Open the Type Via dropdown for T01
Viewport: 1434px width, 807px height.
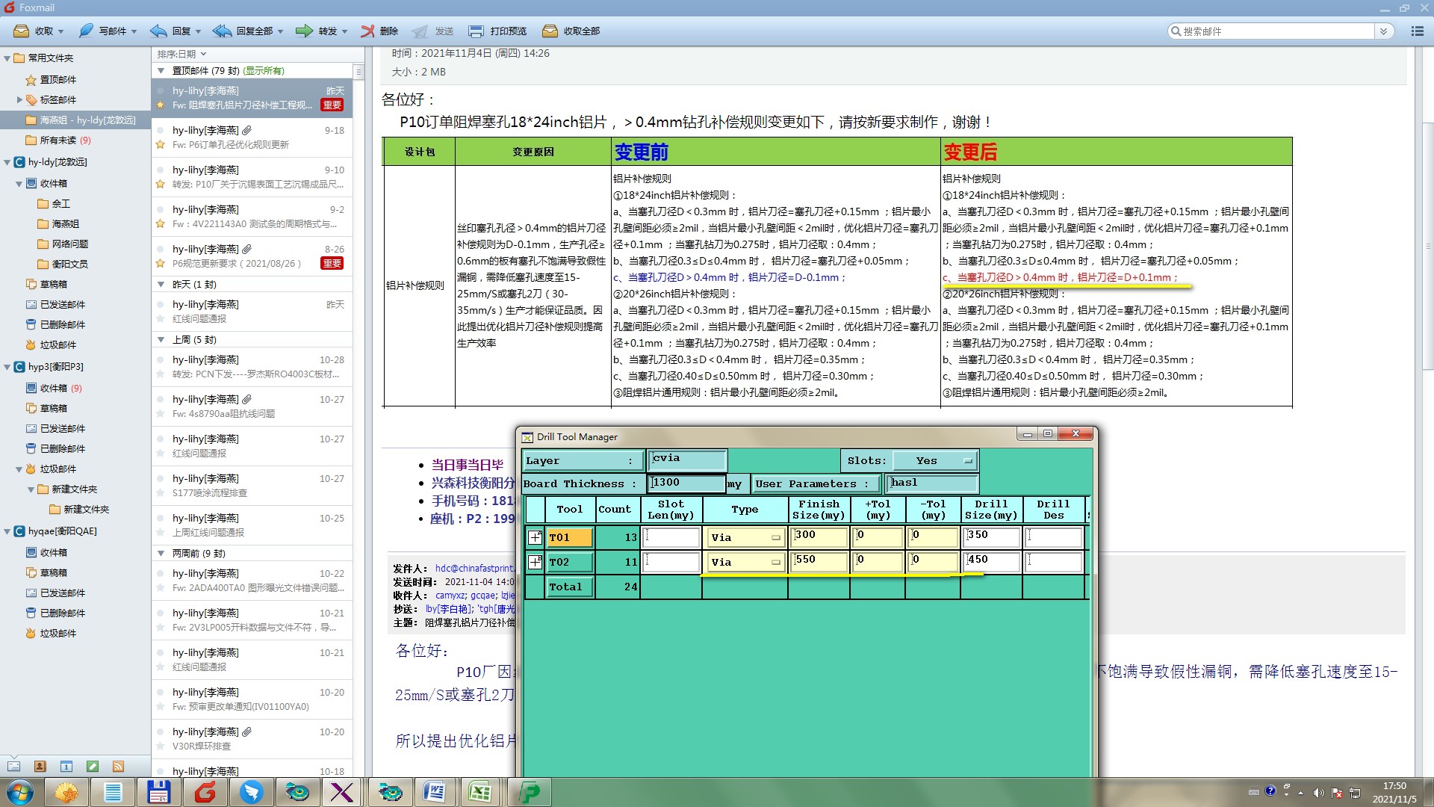tap(745, 537)
